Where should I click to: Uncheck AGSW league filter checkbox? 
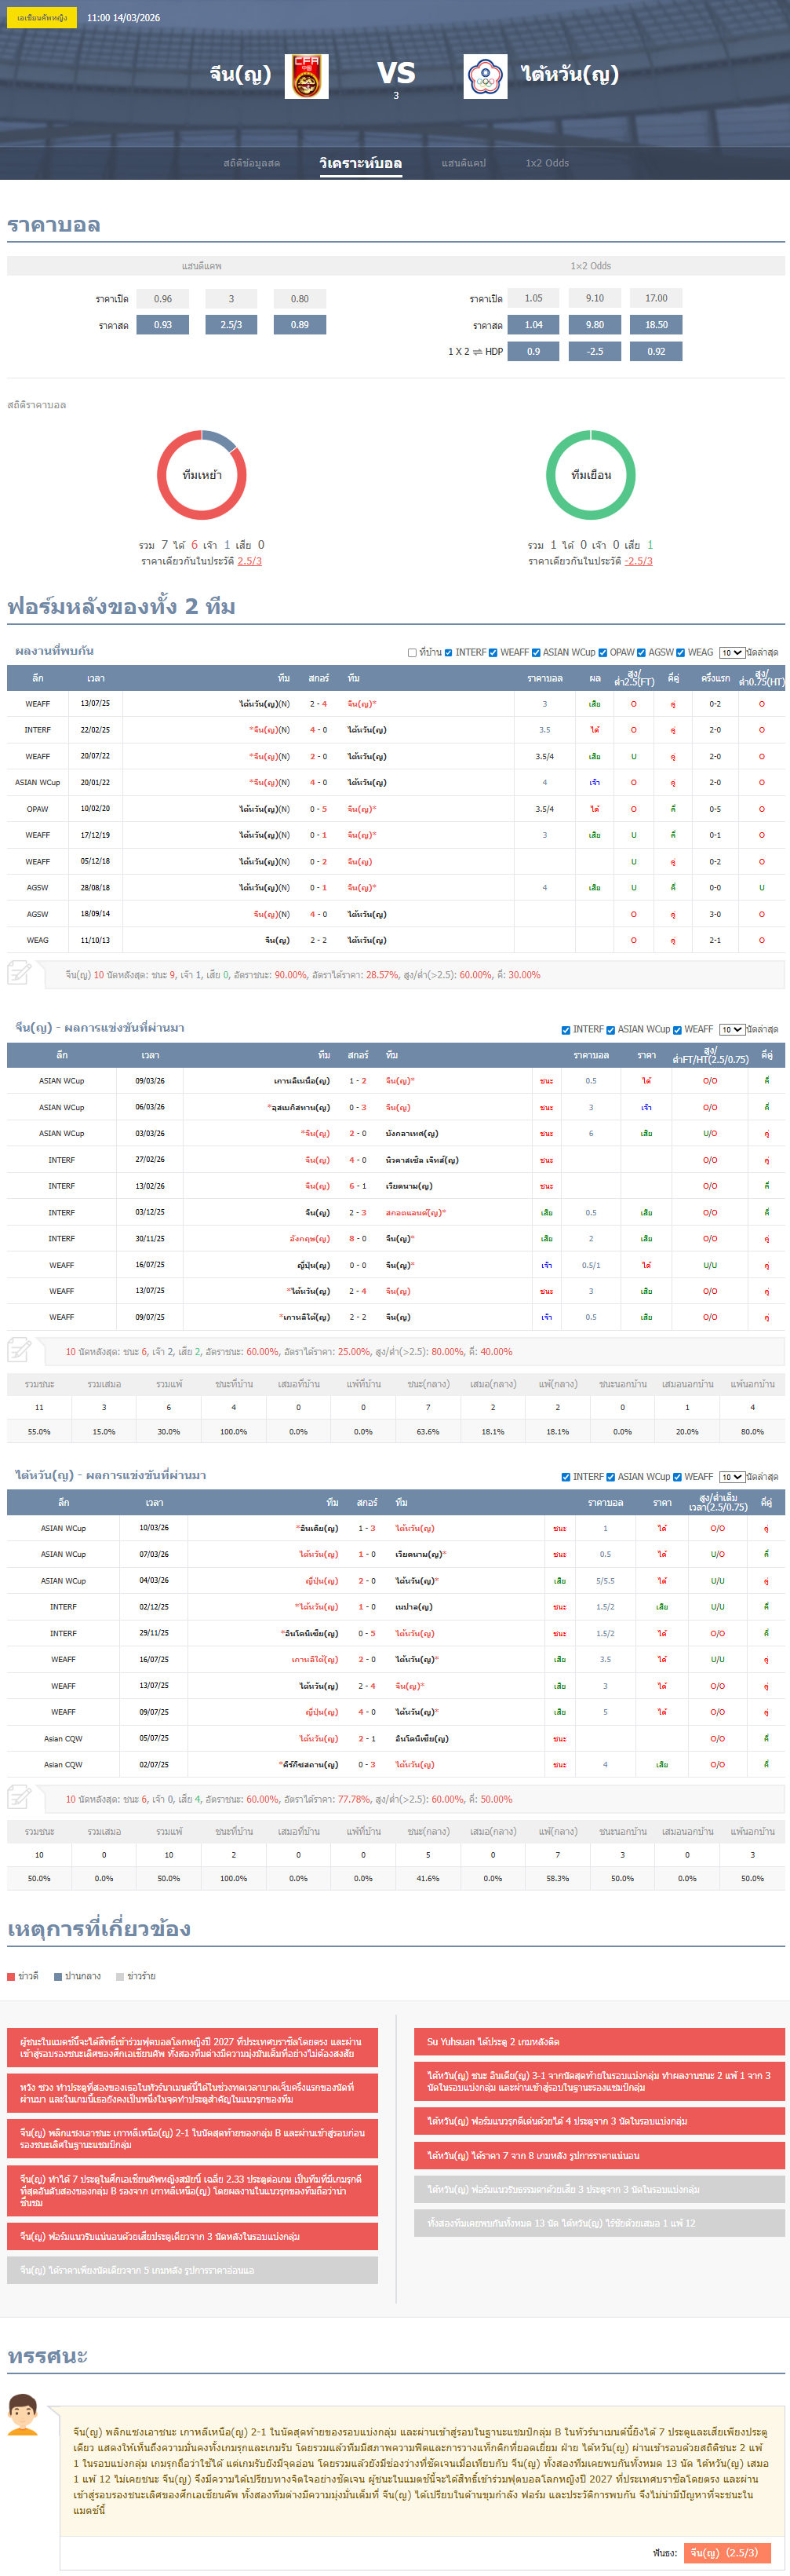click(641, 653)
